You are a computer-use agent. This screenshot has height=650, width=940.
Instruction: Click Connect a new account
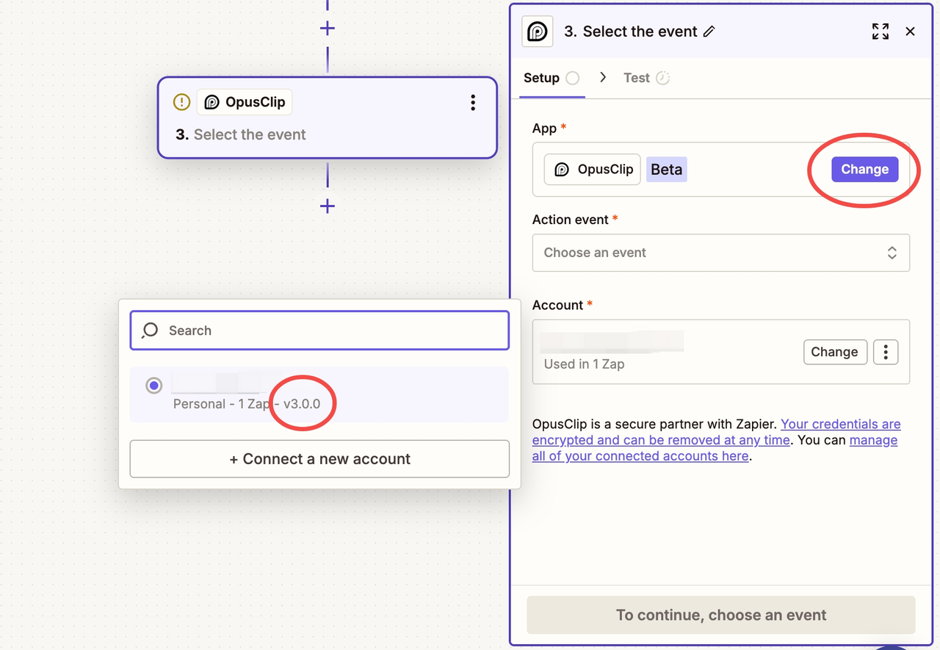click(319, 459)
